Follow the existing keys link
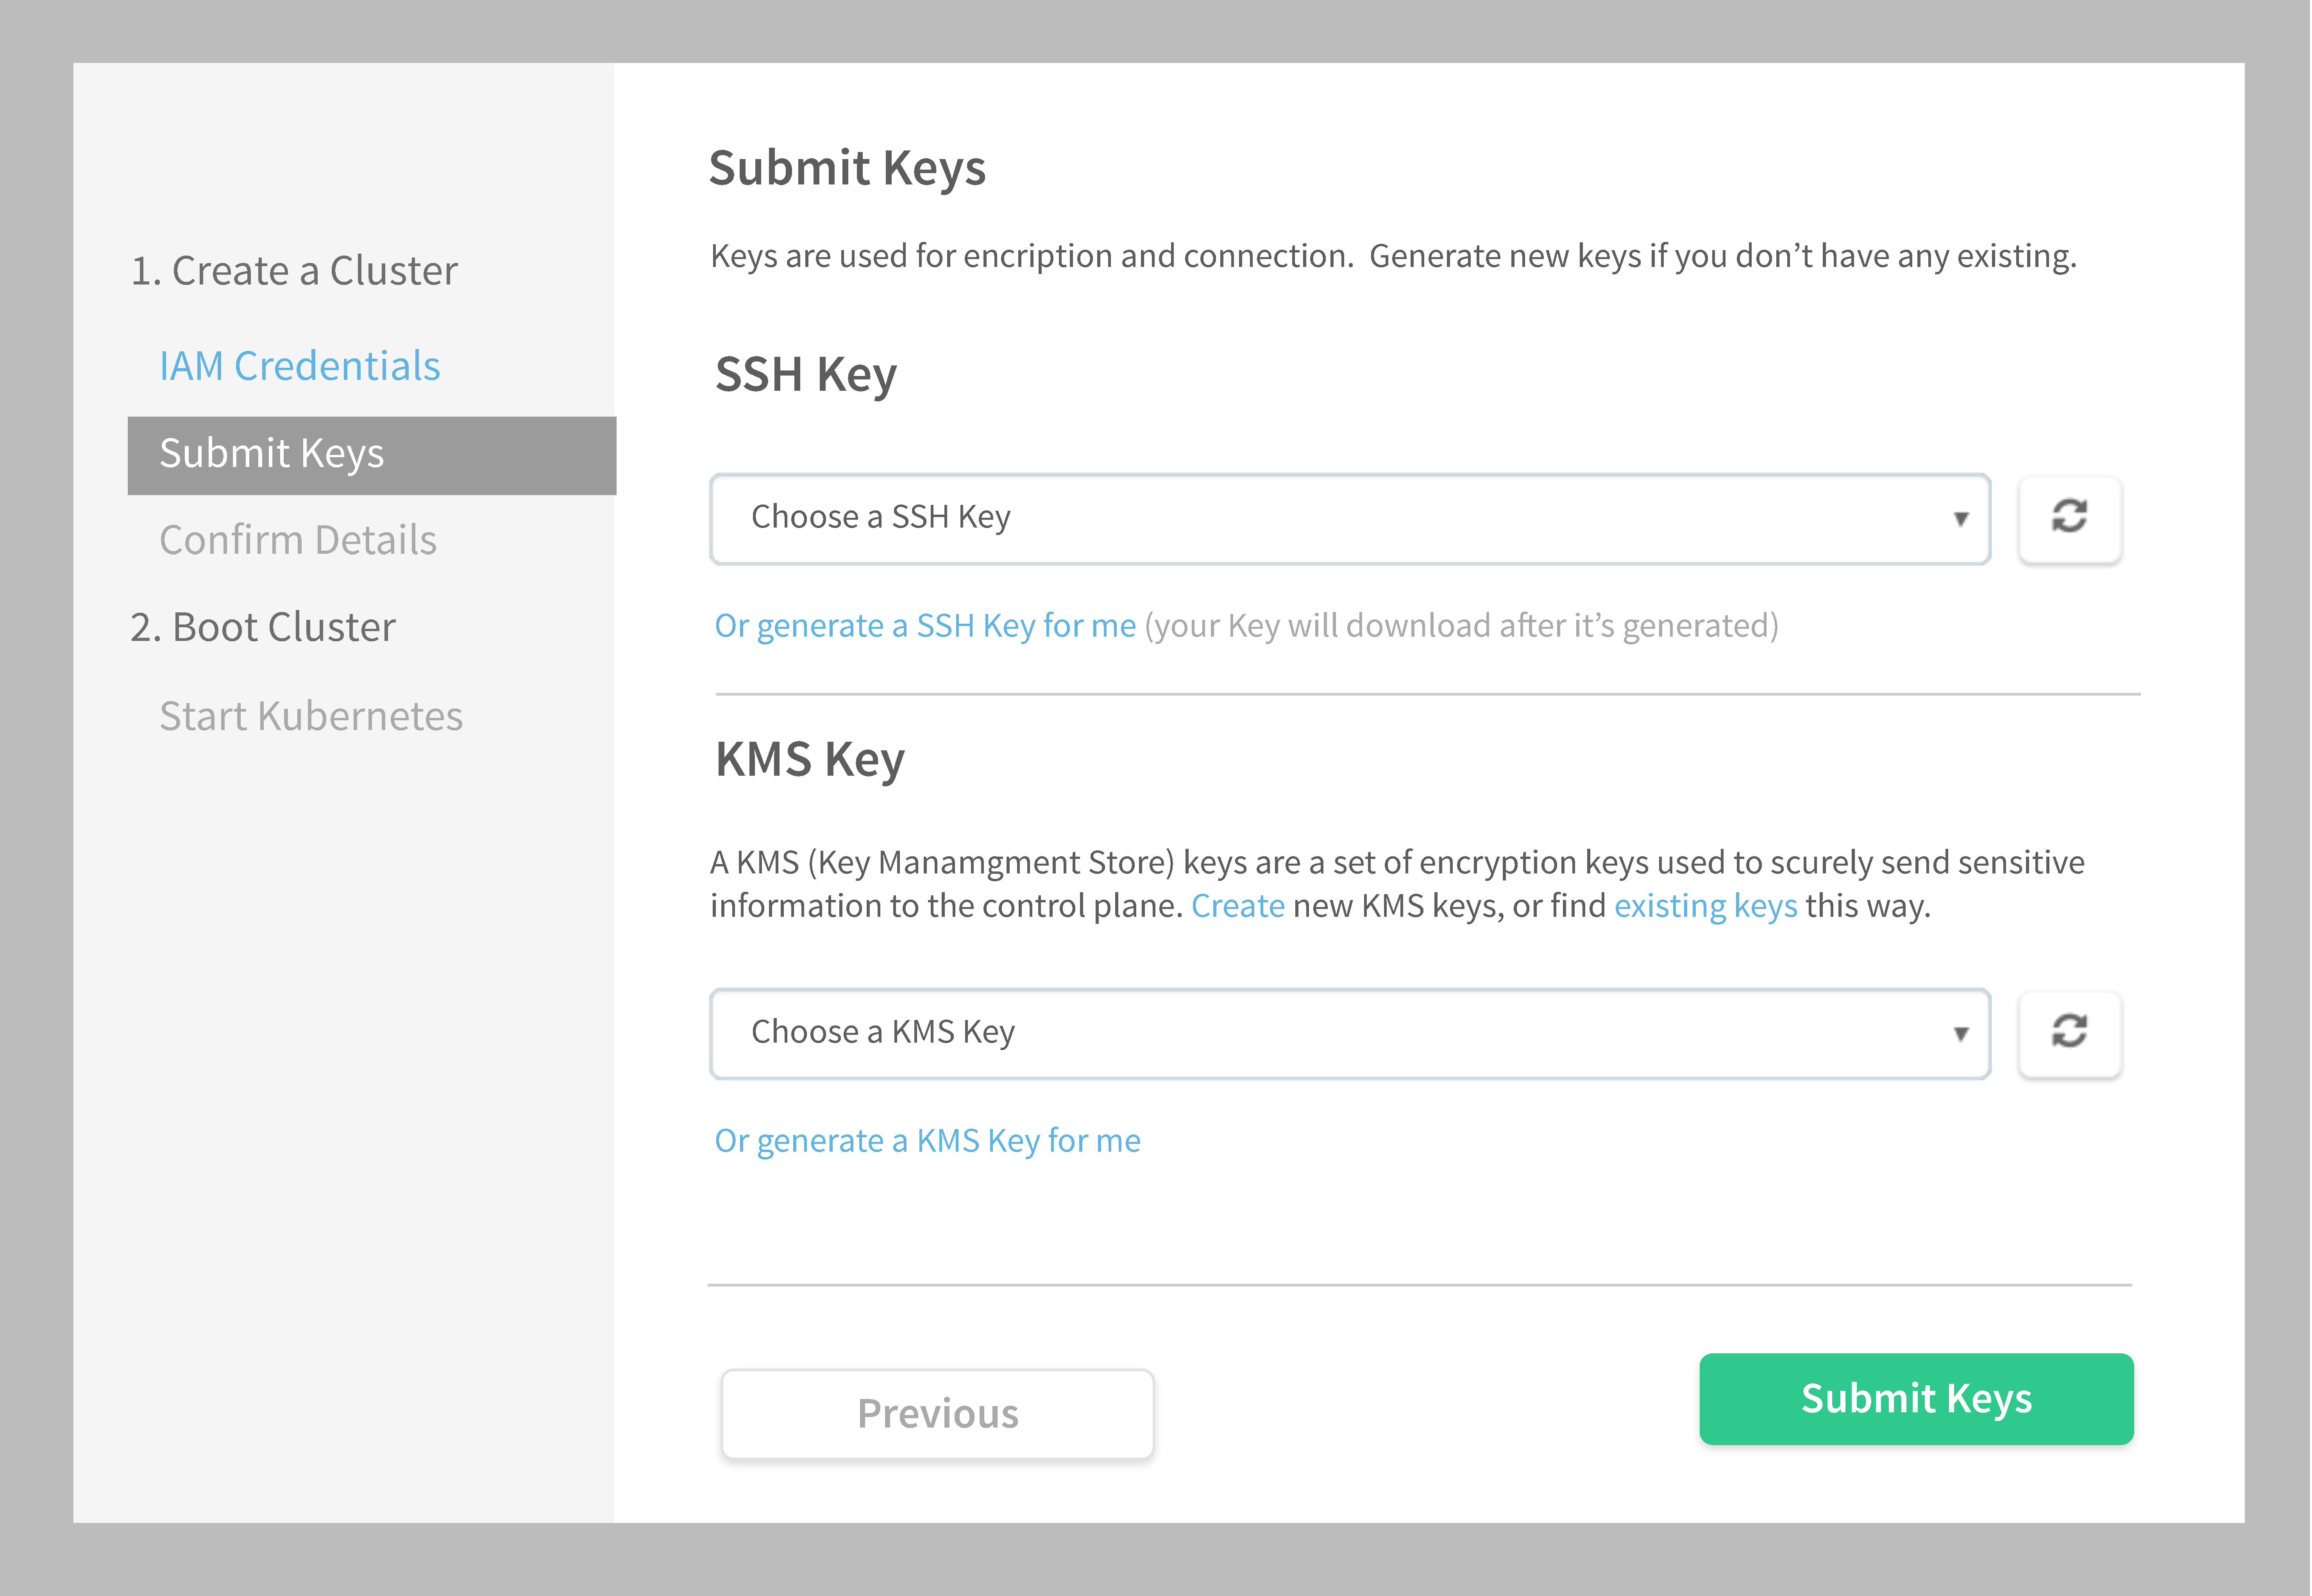Image resolution: width=2312 pixels, height=1596 pixels. click(1704, 906)
